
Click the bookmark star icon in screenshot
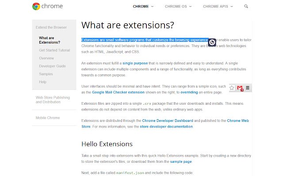[x=232, y=88]
